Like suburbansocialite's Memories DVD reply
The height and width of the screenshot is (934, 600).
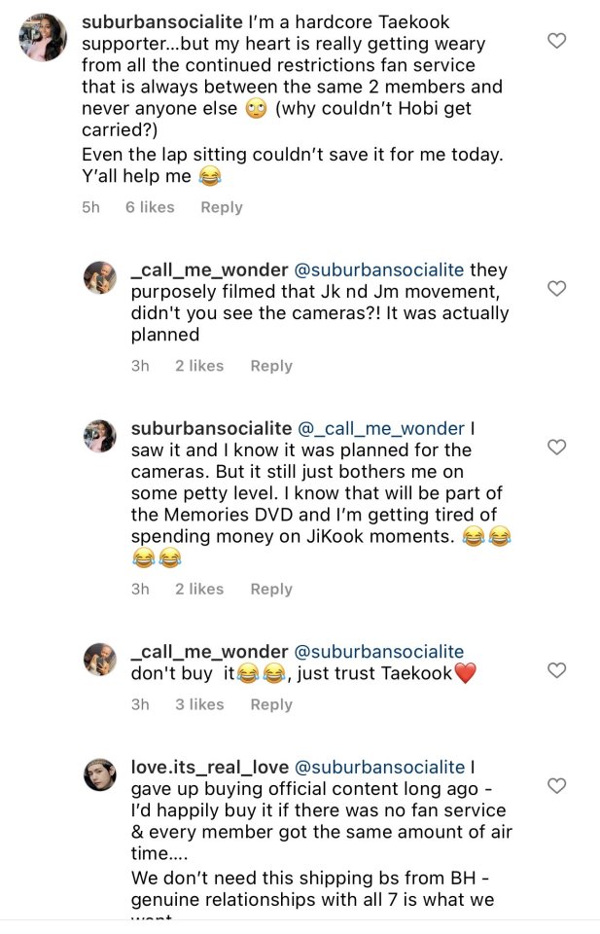coord(556,448)
